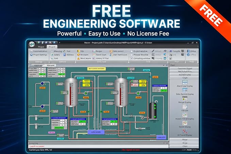Switch to the first Project ribbon tab
This screenshot has height=154, width=231.
click(41, 47)
